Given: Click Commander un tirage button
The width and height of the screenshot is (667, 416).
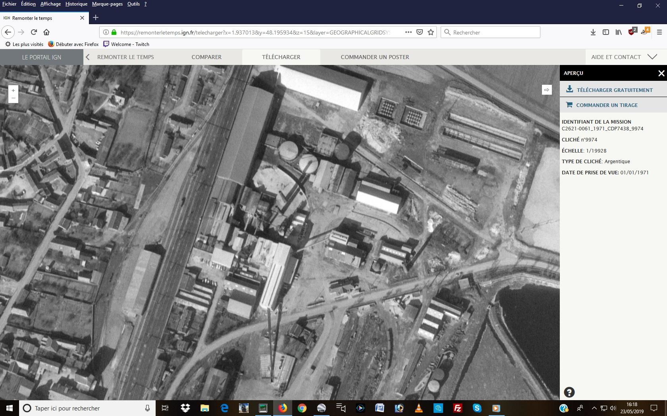Looking at the screenshot, I should (607, 105).
